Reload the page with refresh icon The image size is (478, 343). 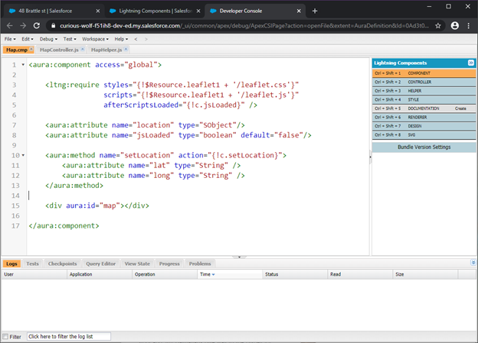pos(37,26)
